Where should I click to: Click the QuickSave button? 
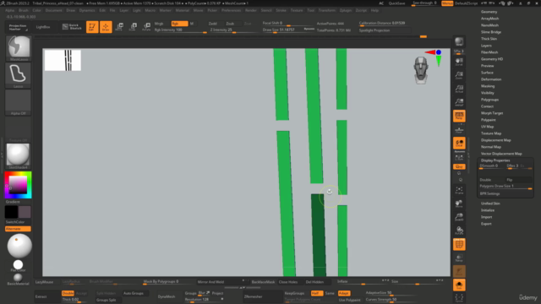396,3
